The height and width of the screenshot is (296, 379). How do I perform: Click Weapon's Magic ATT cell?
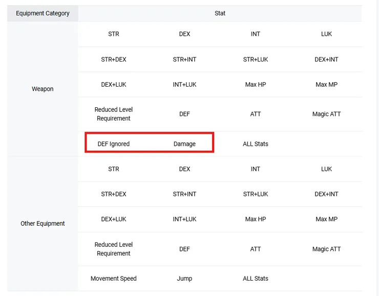(326, 114)
